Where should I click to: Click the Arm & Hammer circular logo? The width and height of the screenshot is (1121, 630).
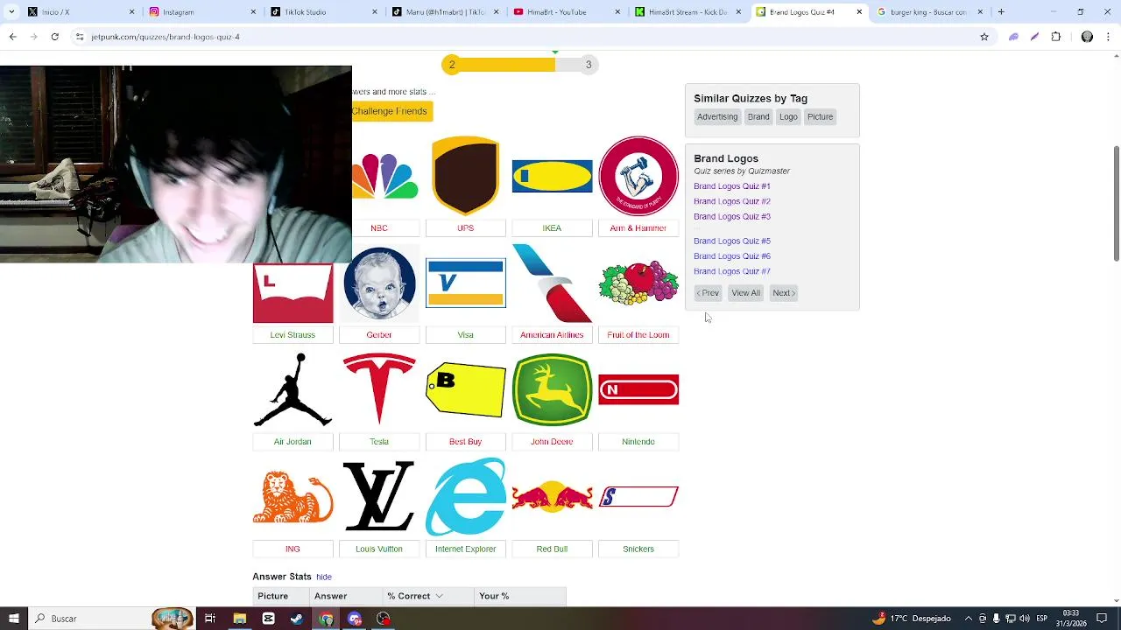[638, 176]
